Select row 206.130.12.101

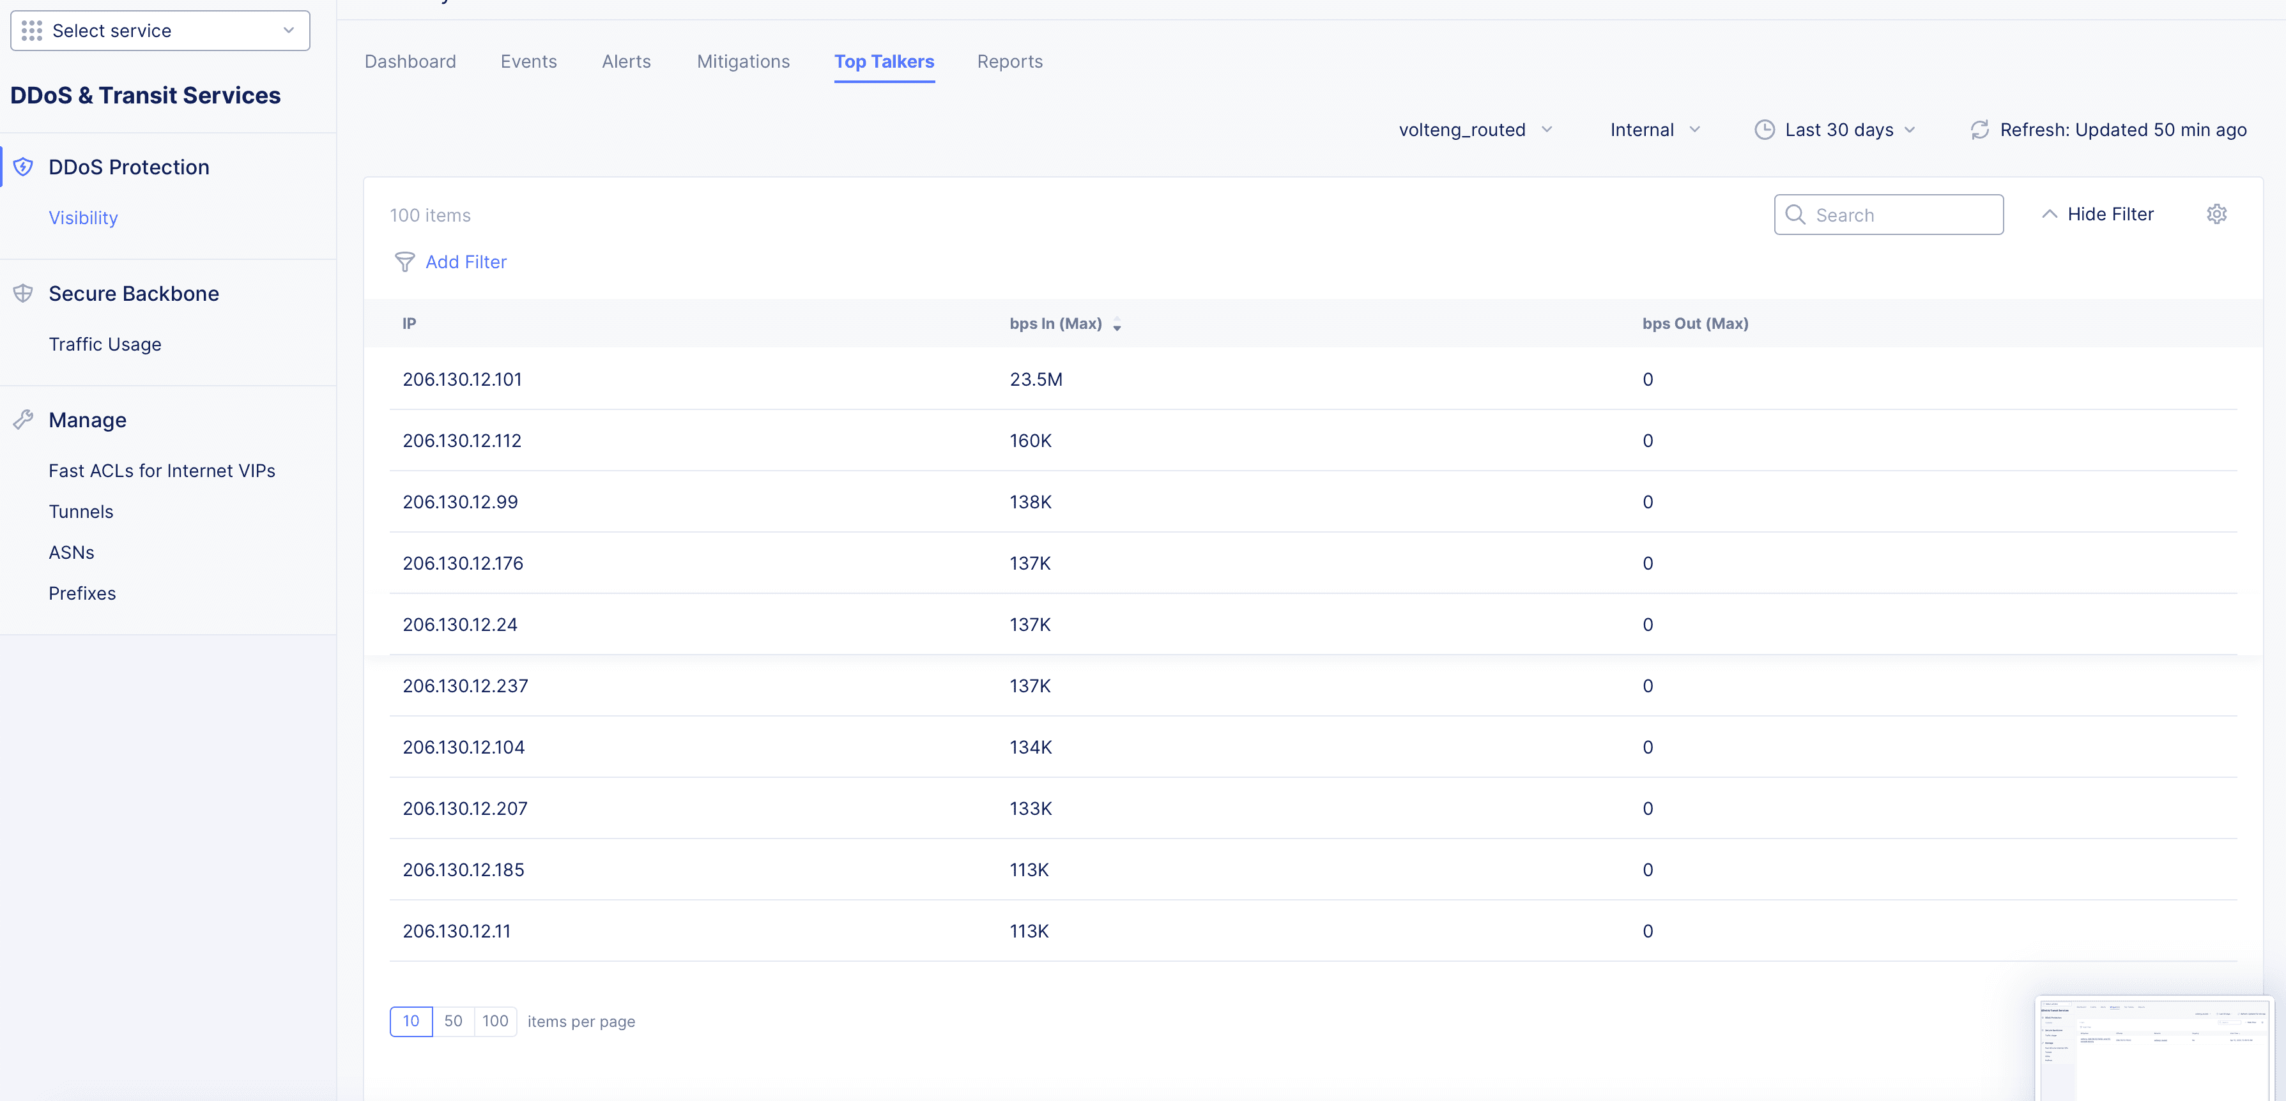pos(1314,379)
